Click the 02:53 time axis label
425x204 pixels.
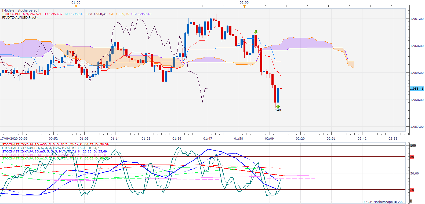pos(393,139)
